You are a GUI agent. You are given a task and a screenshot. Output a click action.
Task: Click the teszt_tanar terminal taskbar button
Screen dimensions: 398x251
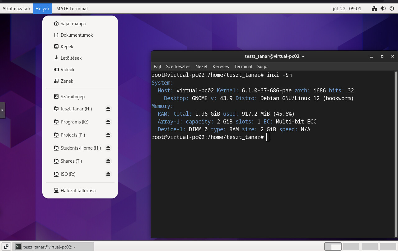pos(54,247)
